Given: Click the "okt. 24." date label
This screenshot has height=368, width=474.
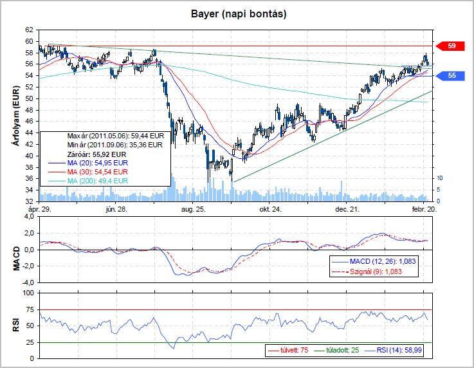Looking at the screenshot, I should 270,209.
